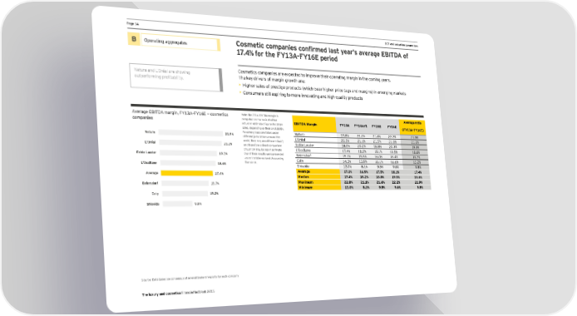The height and width of the screenshot is (316, 577).
Task: Select the headline starting "Cosmetic companies confirmed"
Action: [x=322, y=52]
